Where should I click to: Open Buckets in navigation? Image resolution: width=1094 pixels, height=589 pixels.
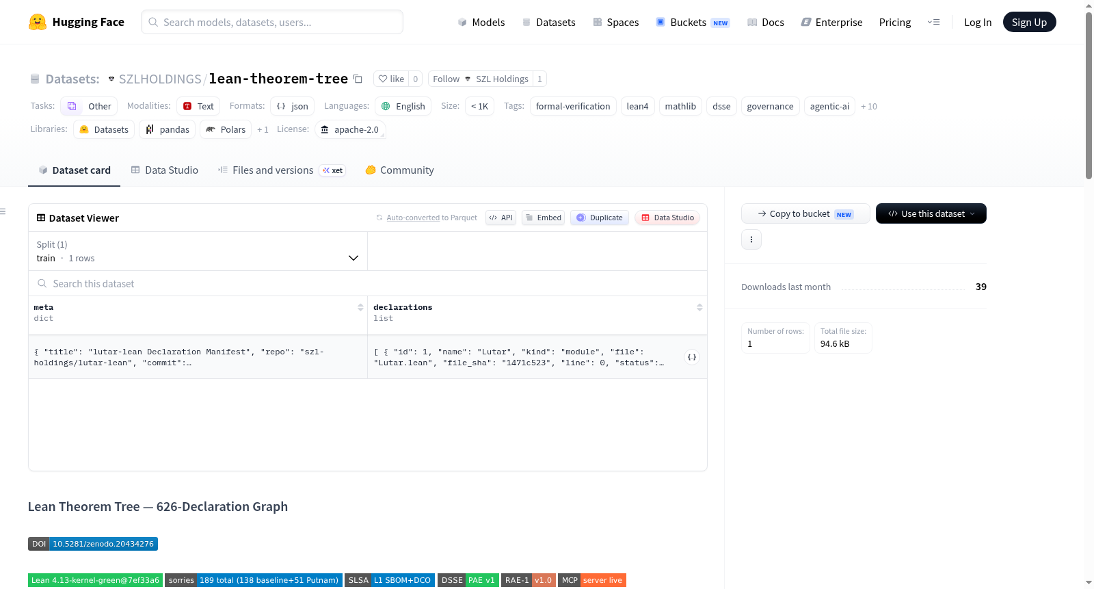click(693, 23)
